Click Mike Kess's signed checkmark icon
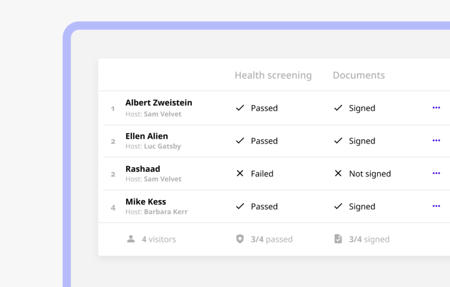 [338, 206]
